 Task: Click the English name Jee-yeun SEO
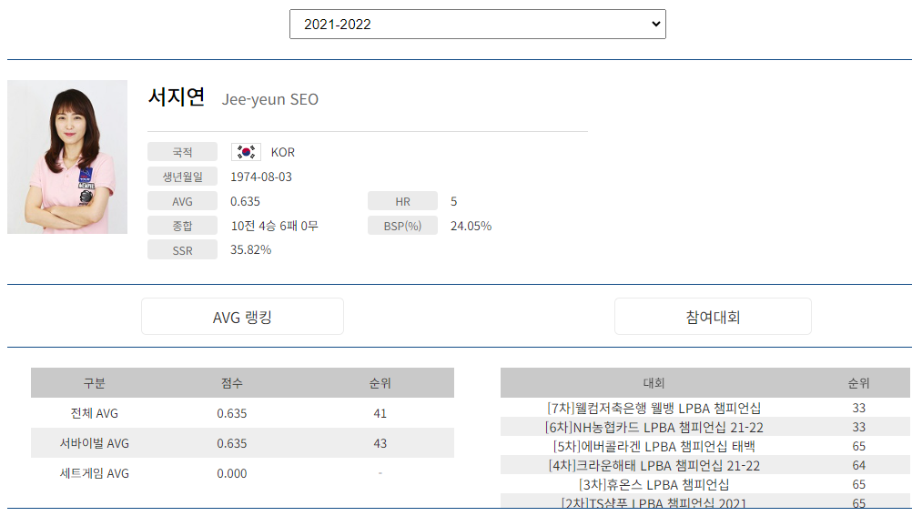(270, 99)
